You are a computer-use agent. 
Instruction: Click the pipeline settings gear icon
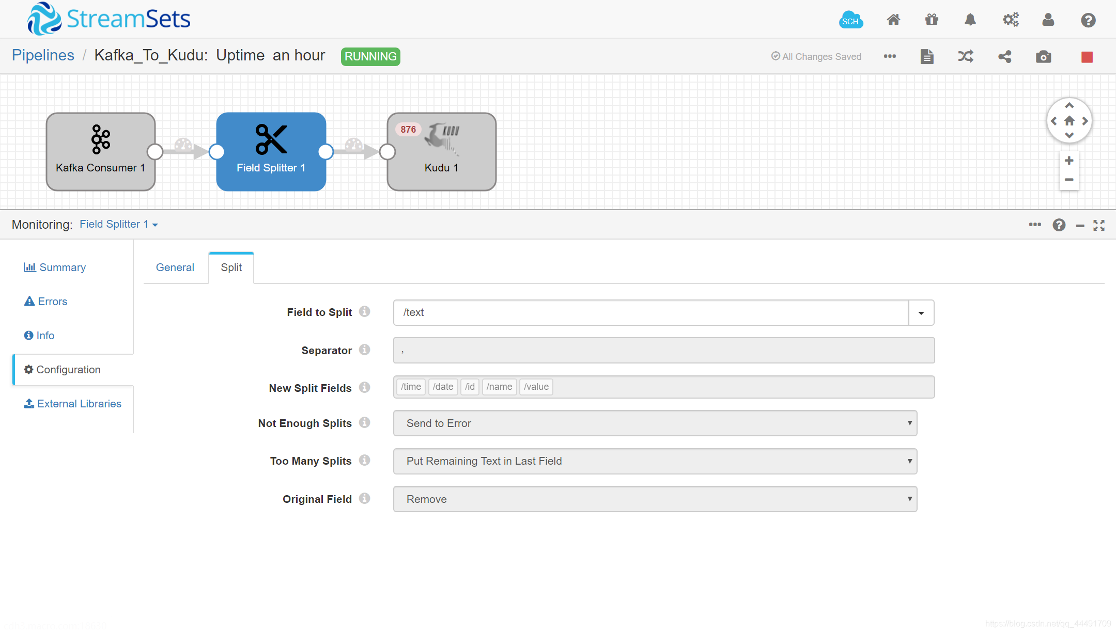(1010, 21)
